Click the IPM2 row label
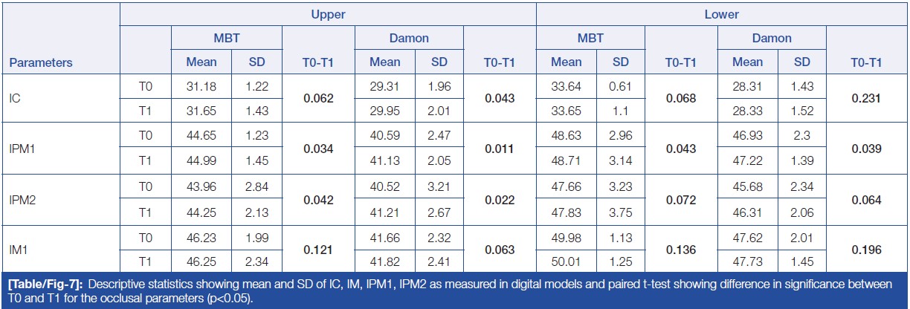 [24, 200]
